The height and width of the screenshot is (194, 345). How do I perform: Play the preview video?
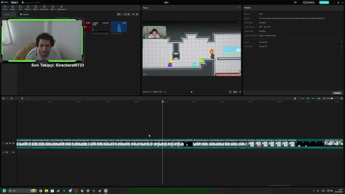click(x=192, y=92)
